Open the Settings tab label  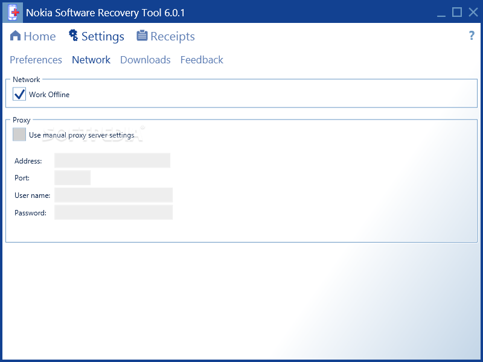(x=103, y=36)
